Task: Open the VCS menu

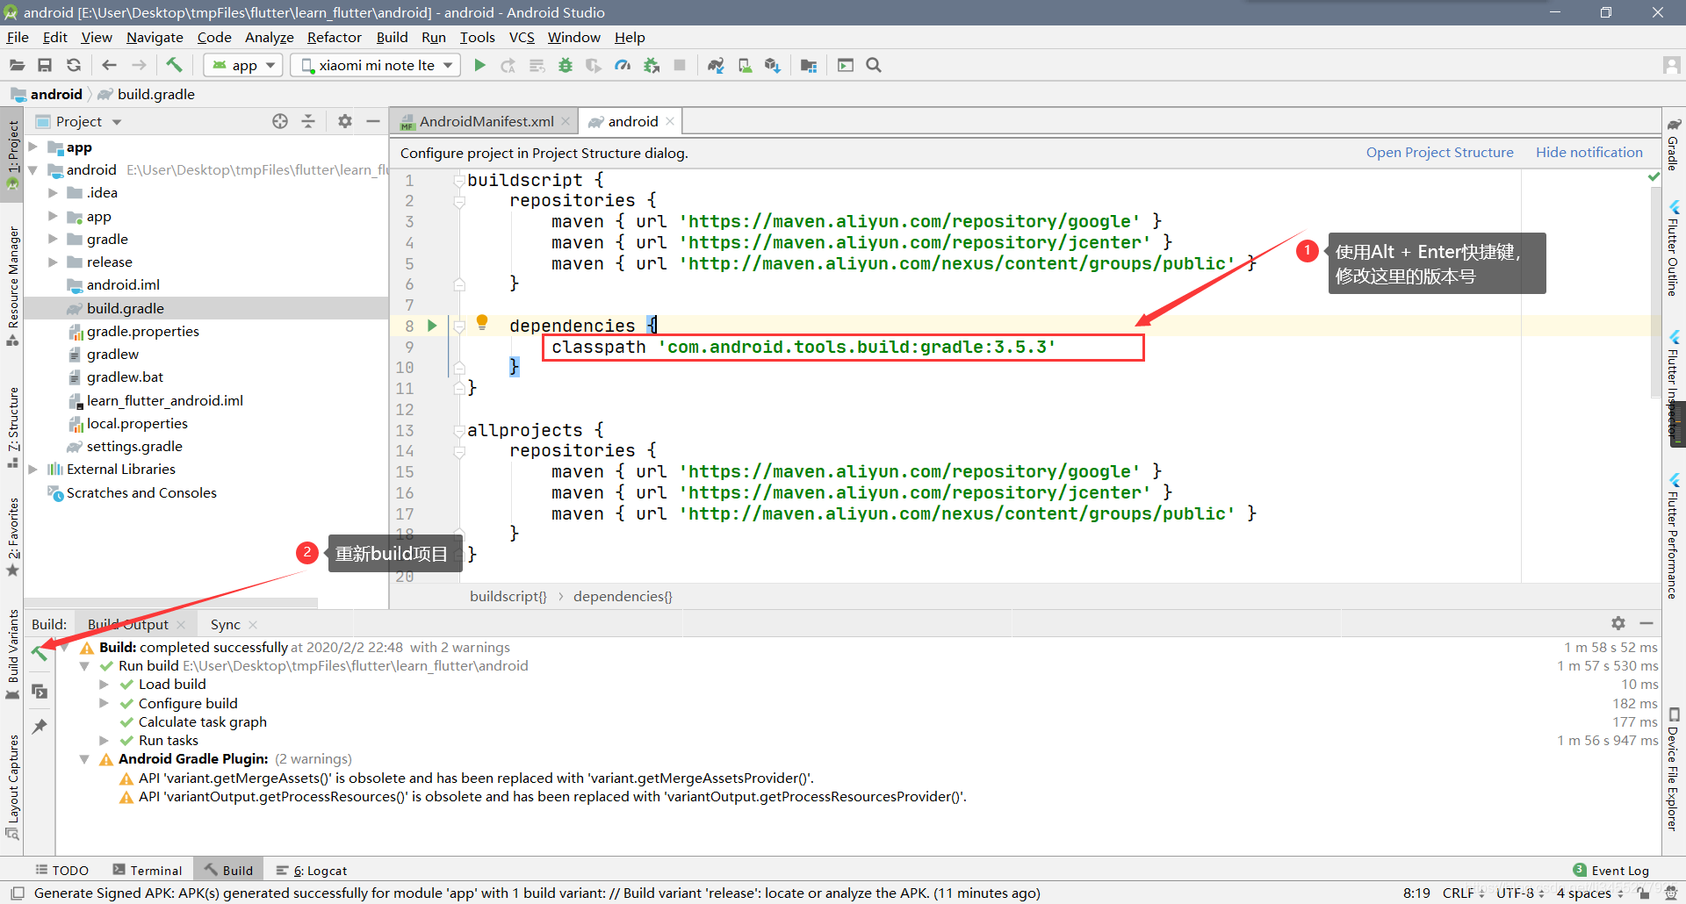Action: coord(522,37)
